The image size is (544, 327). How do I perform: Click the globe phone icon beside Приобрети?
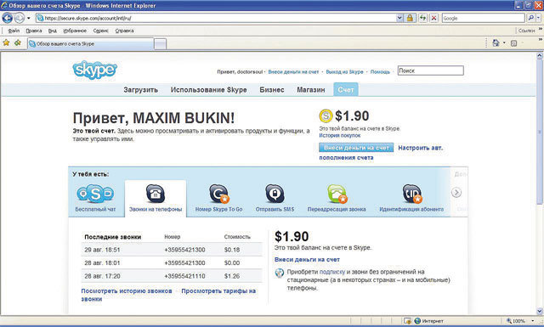coord(280,273)
